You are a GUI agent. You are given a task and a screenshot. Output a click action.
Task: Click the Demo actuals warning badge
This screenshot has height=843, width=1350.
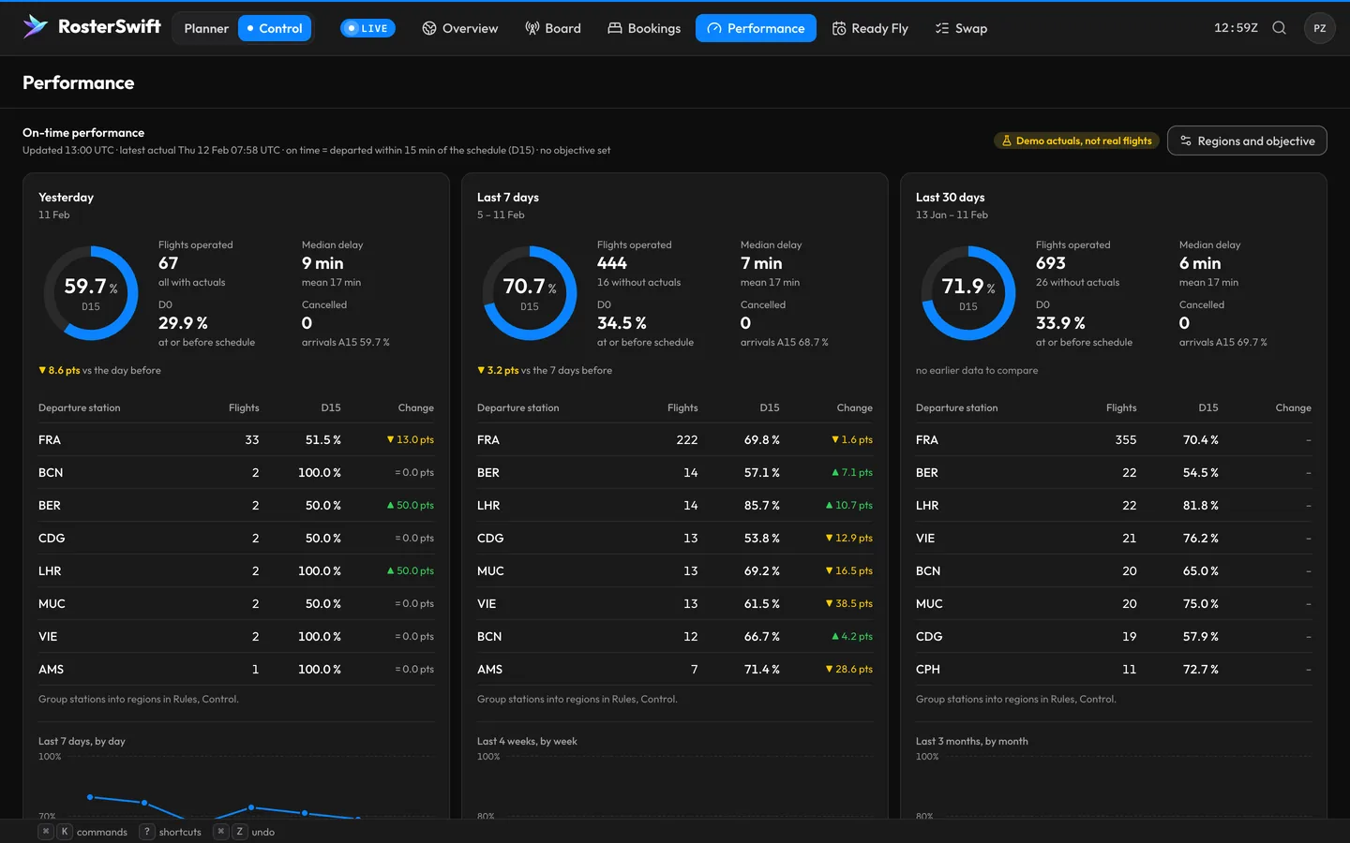tap(1076, 140)
